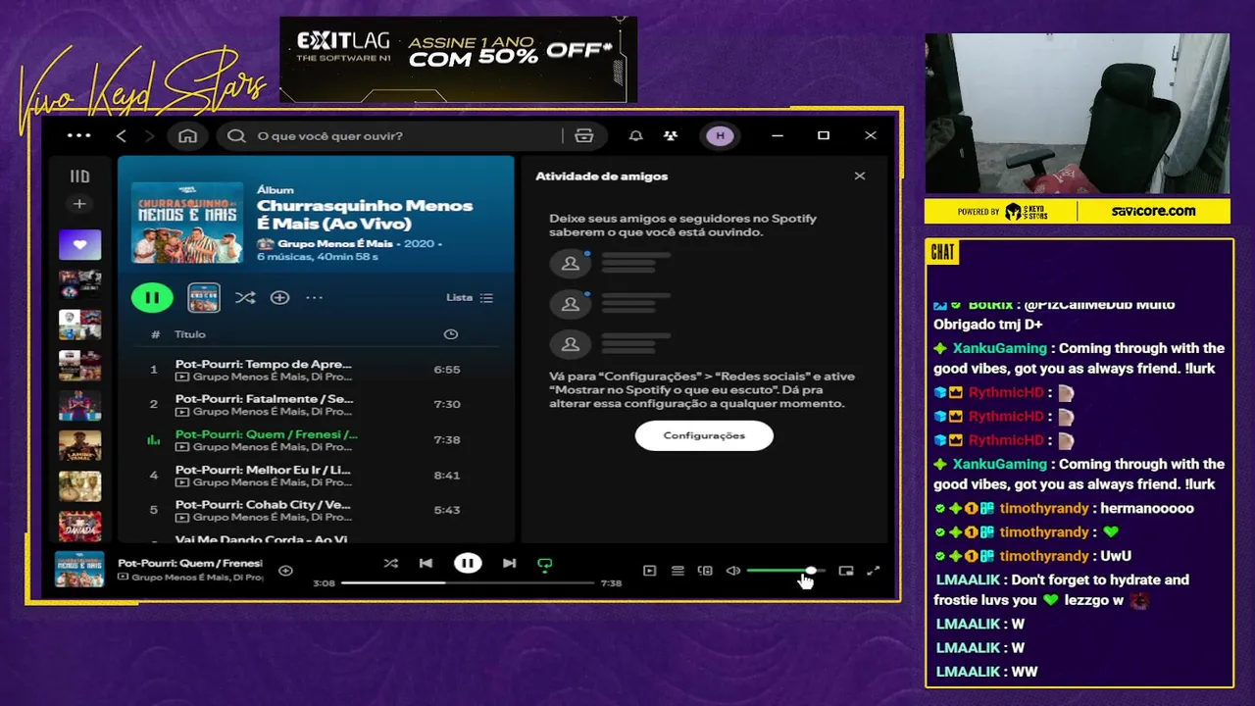
Task: Open the Grupo Menos É Mais artist link
Action: 334,243
